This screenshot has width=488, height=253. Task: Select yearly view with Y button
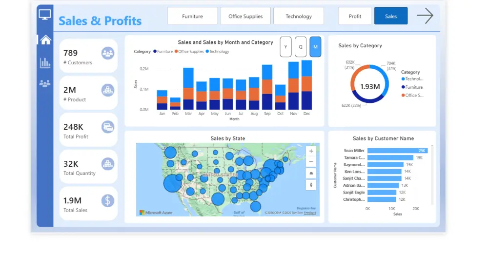click(x=285, y=47)
